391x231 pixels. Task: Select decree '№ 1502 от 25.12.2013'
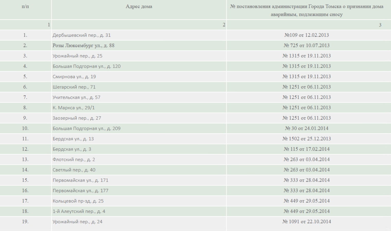306,139
